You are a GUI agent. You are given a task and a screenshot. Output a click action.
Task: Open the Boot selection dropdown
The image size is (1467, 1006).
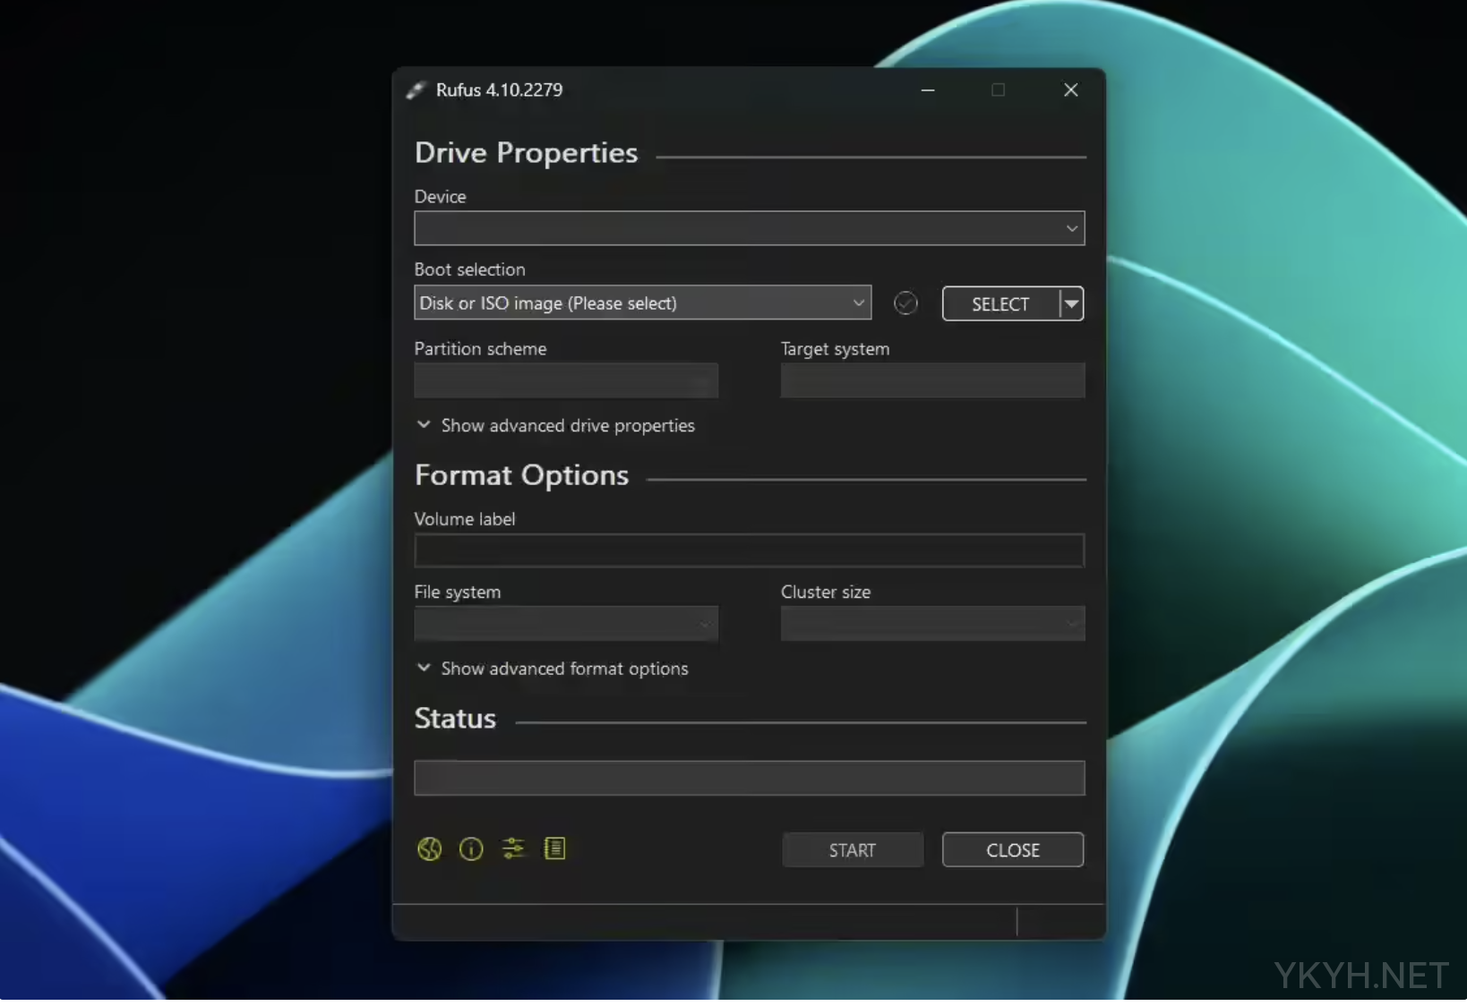857,303
